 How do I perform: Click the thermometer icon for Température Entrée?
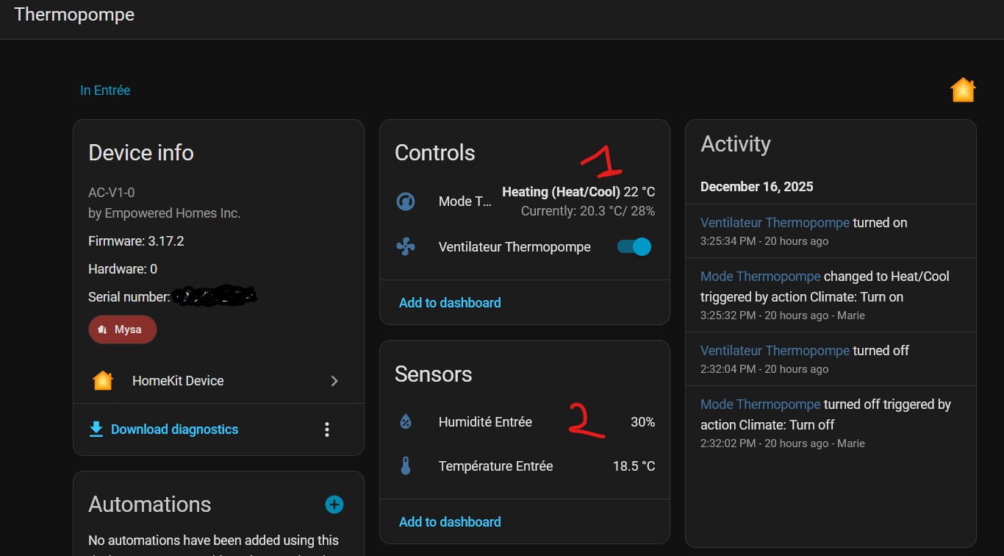406,466
